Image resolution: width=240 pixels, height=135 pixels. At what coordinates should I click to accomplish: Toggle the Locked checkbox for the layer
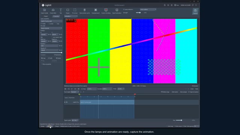[x=48, y=24]
